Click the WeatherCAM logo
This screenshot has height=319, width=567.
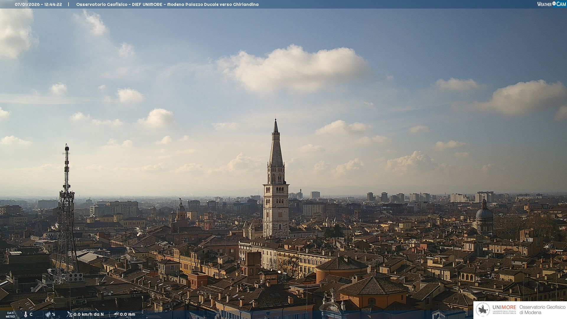[551, 4]
